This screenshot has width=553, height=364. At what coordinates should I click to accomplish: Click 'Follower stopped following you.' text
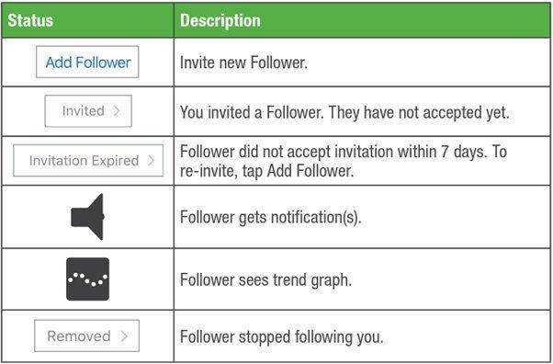[281, 336]
